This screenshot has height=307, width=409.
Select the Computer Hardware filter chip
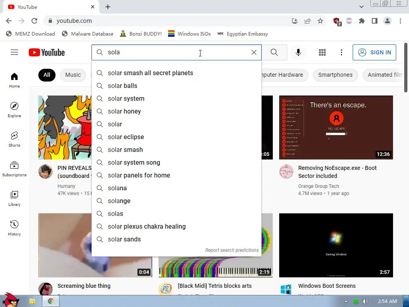[x=285, y=75]
